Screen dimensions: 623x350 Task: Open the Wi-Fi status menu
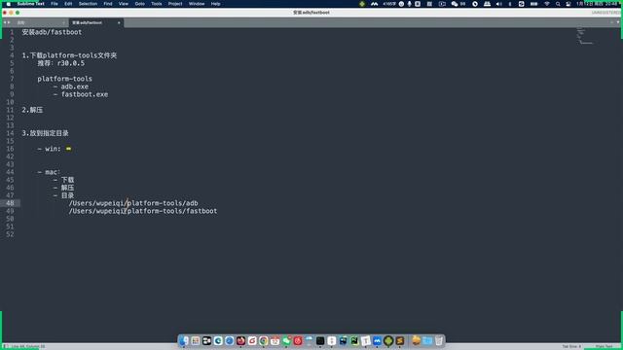[x=547, y=4]
